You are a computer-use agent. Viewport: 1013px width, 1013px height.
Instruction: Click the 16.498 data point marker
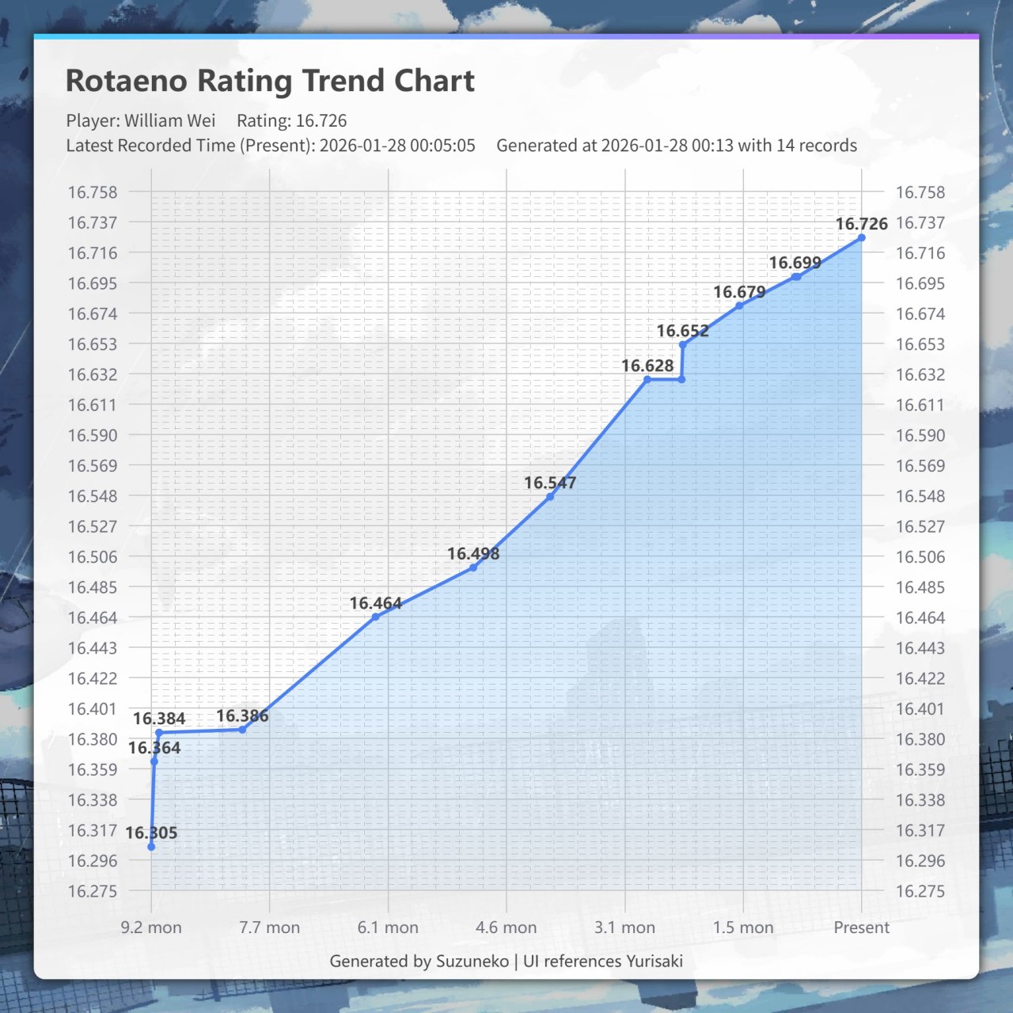[x=473, y=567]
